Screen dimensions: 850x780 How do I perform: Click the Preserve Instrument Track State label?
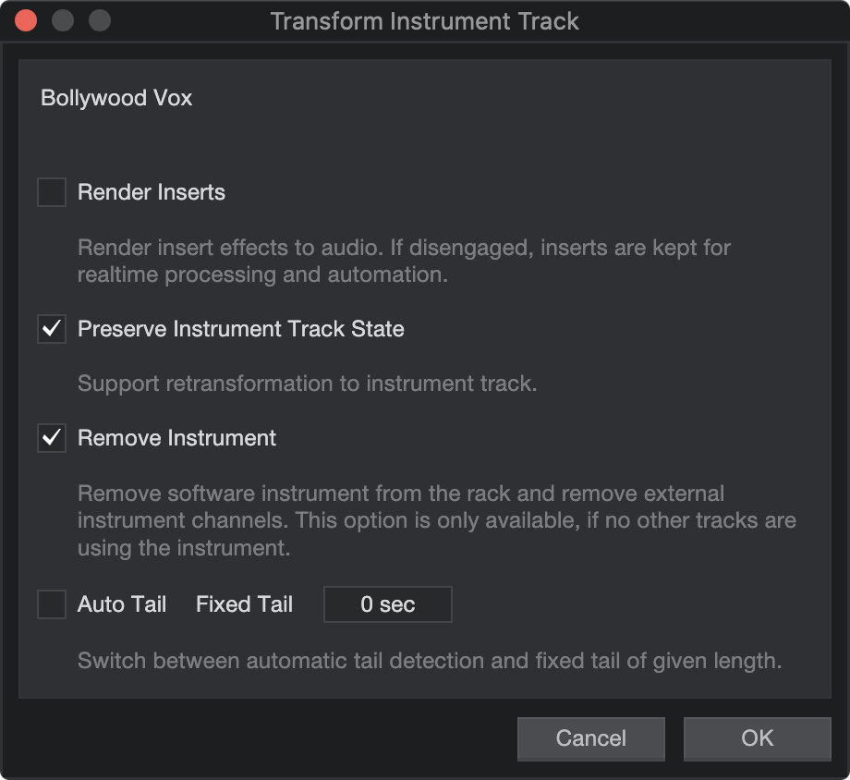tap(241, 329)
